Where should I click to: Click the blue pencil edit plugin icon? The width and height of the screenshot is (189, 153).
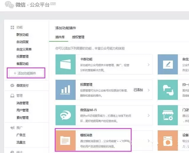point(168,64)
